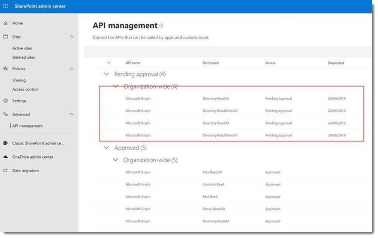Click the Data migration icon

click(5, 170)
